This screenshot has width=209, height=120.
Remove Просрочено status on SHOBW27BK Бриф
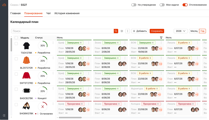pos(82,104)
